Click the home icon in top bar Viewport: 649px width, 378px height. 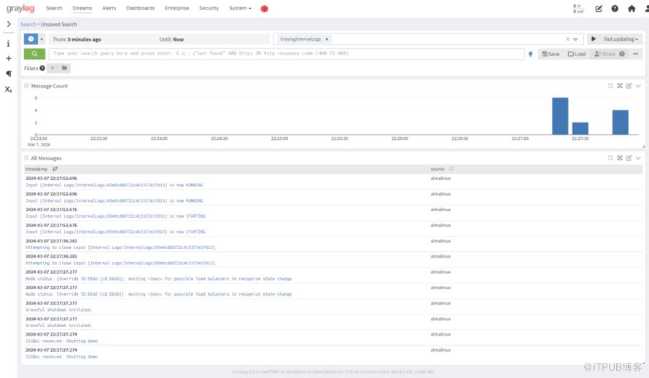point(631,9)
